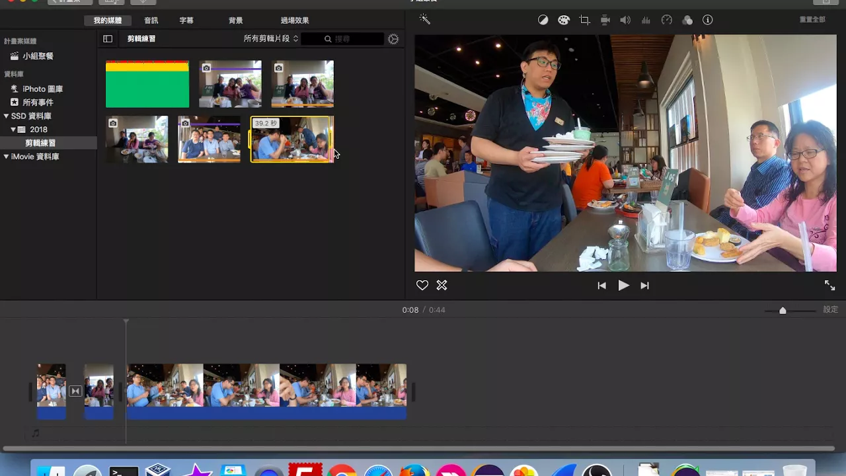
Task: Open media browser settings gear
Action: pyautogui.click(x=393, y=39)
